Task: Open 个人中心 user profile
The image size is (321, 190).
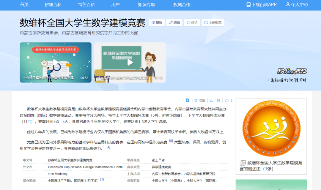Action: click(297, 4)
